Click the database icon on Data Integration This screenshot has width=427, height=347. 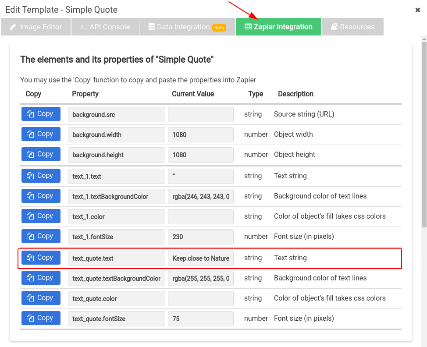(x=151, y=27)
